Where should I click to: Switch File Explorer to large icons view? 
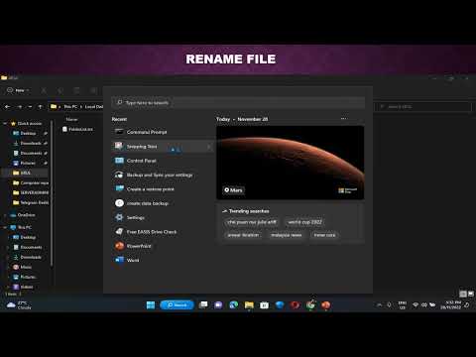coord(471,294)
